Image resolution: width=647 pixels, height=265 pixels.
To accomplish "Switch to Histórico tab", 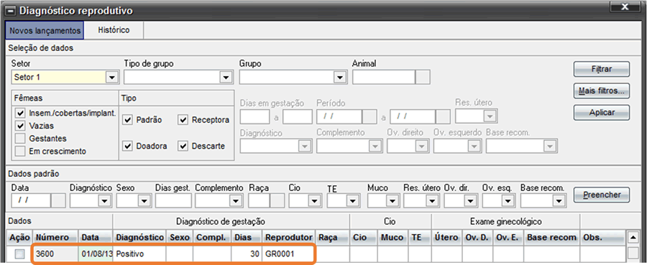I will 114,30.
